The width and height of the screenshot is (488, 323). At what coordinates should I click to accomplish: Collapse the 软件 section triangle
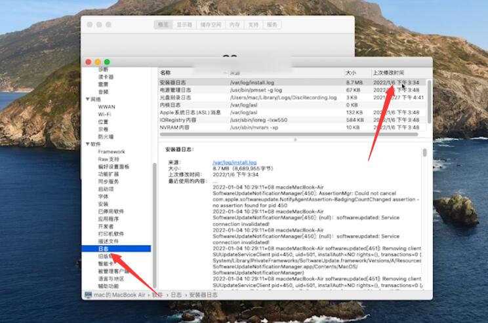click(x=87, y=144)
